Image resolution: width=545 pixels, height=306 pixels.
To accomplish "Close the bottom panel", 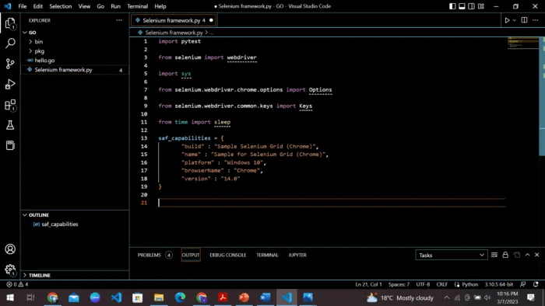I will [x=536, y=255].
